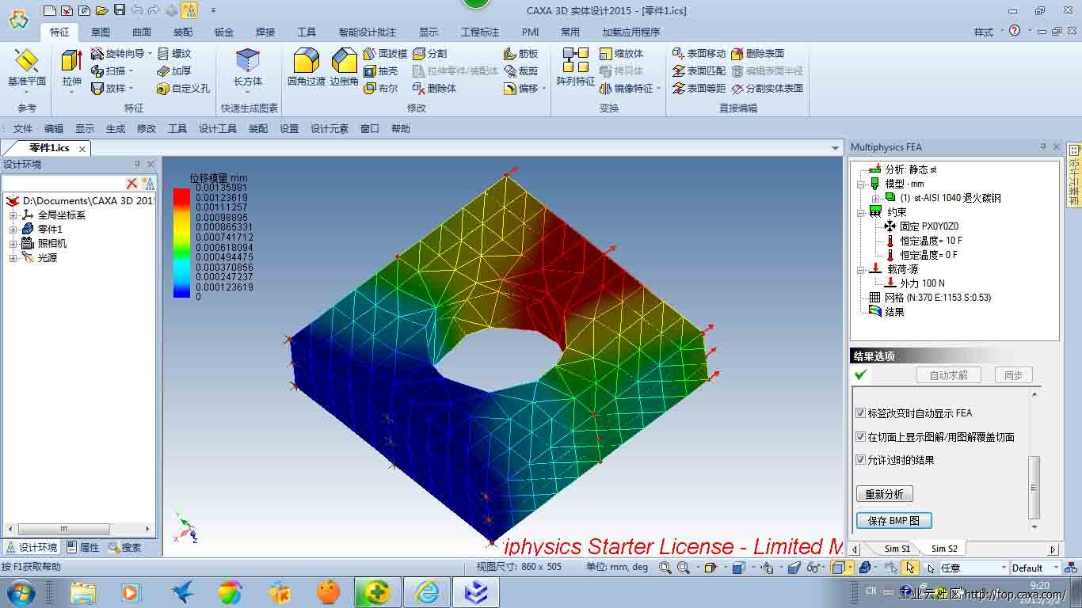Open the 设计工具 menu
Viewport: 1082px width, 608px height.
(x=218, y=128)
